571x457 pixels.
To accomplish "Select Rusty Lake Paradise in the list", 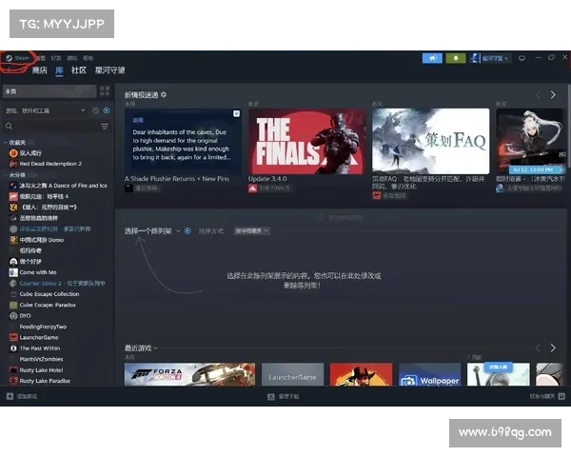I will (45, 381).
